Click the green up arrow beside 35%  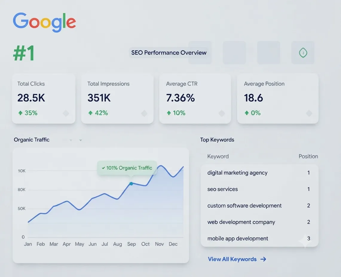[20, 113]
